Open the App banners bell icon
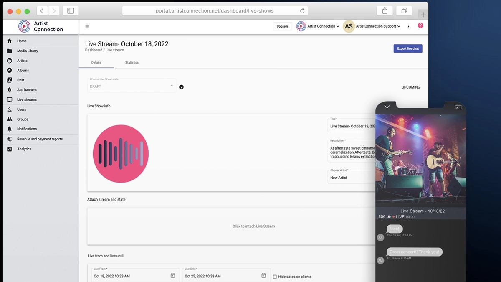Image resolution: width=501 pixels, height=282 pixels. pyautogui.click(x=9, y=90)
